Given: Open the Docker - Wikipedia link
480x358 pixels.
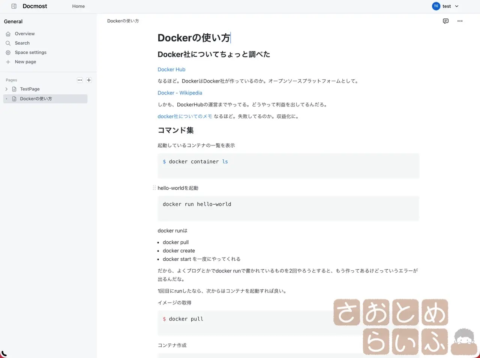Looking at the screenshot, I should pyautogui.click(x=180, y=93).
